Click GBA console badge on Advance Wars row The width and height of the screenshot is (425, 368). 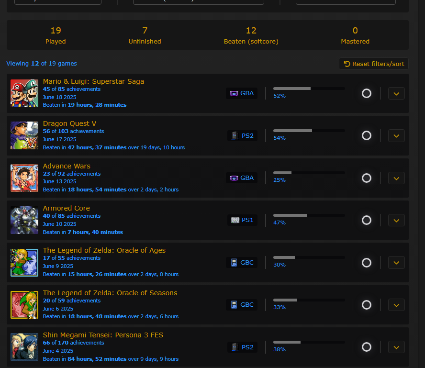coord(242,178)
